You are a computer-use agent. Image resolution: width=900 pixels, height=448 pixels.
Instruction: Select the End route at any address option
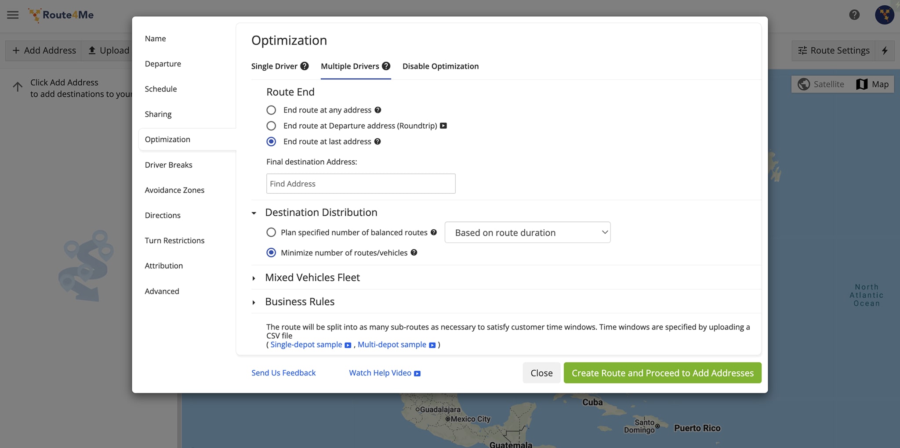pyautogui.click(x=271, y=110)
